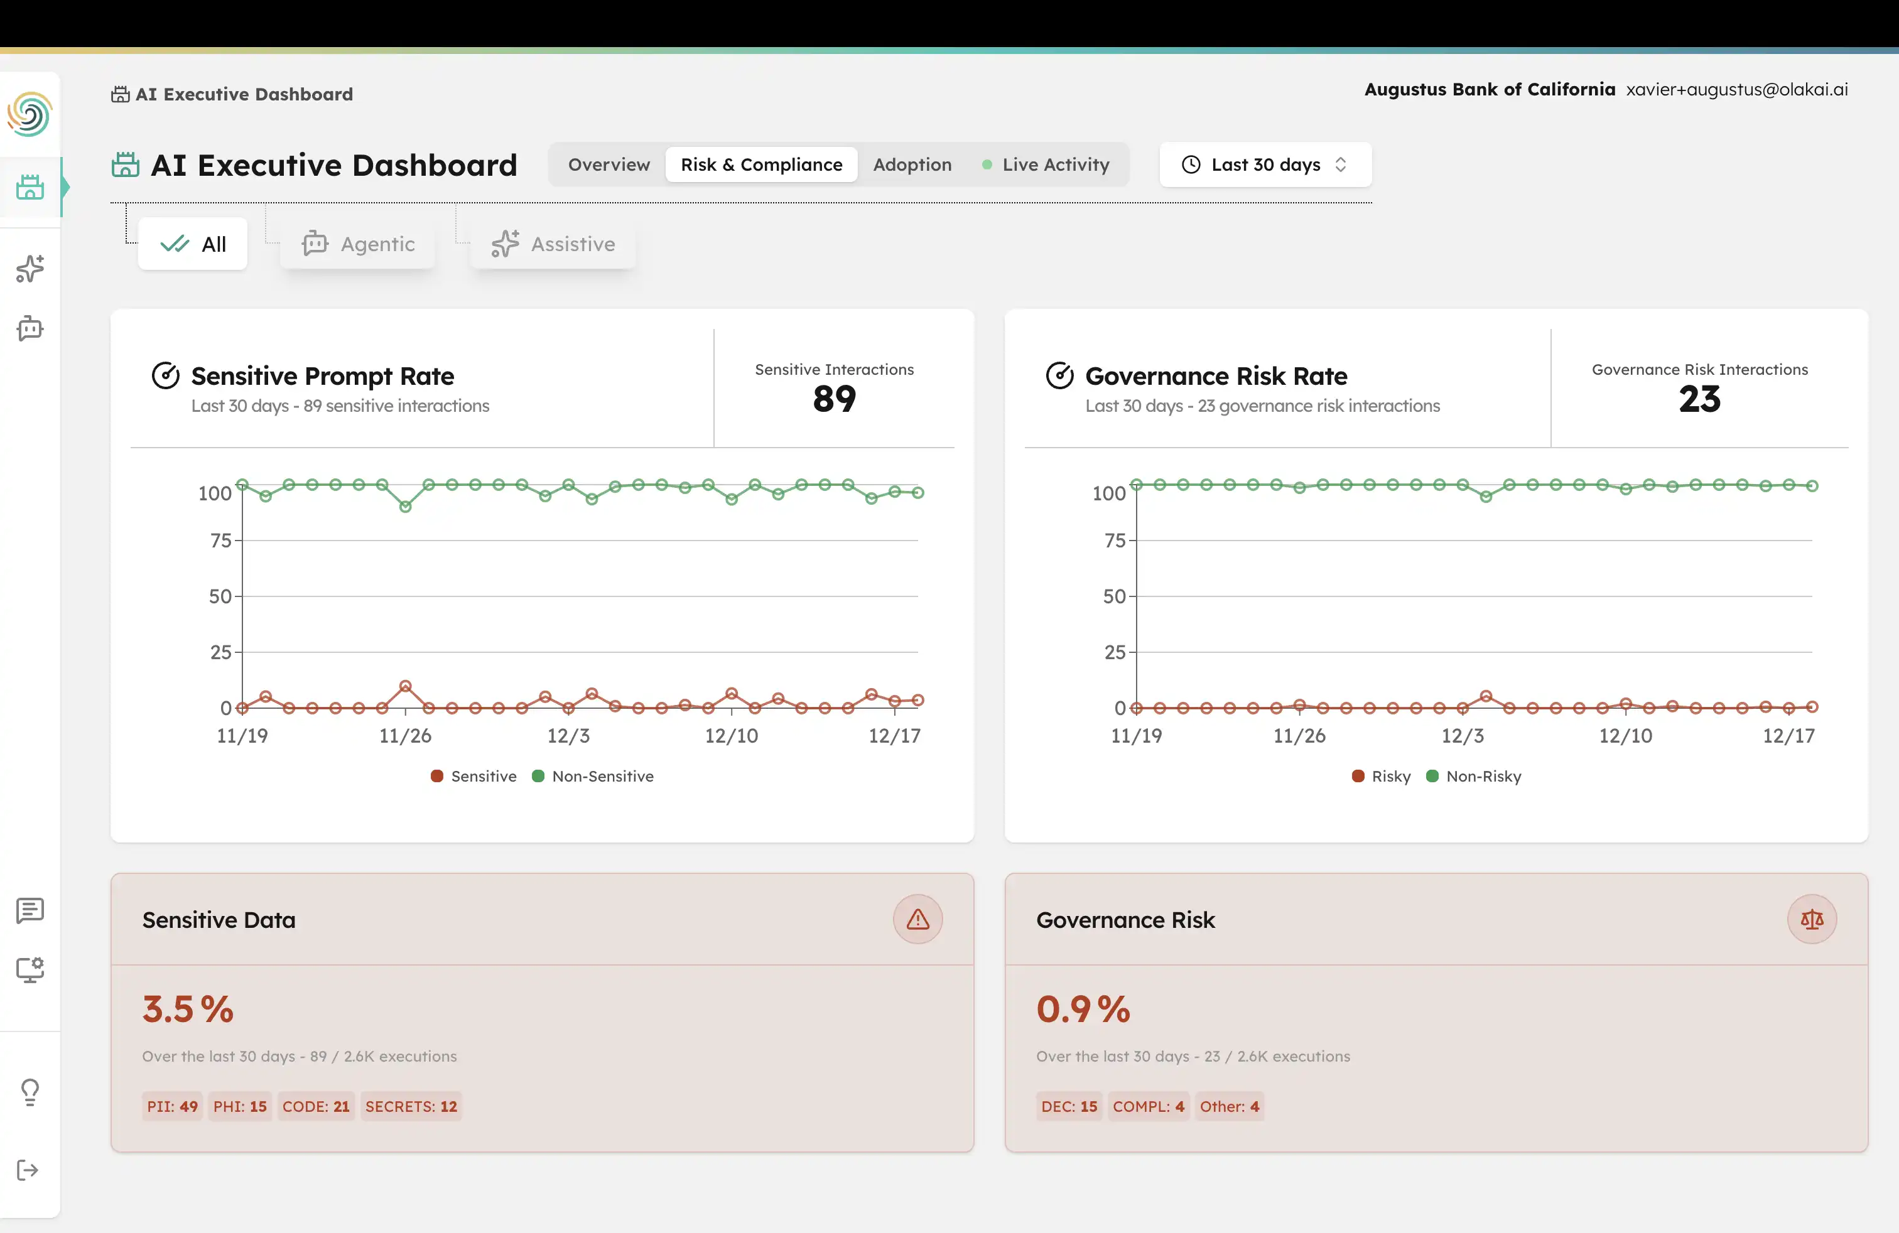Open the Last 30 days date range selector
Screen dimensions: 1899x1233
[x=1264, y=164]
